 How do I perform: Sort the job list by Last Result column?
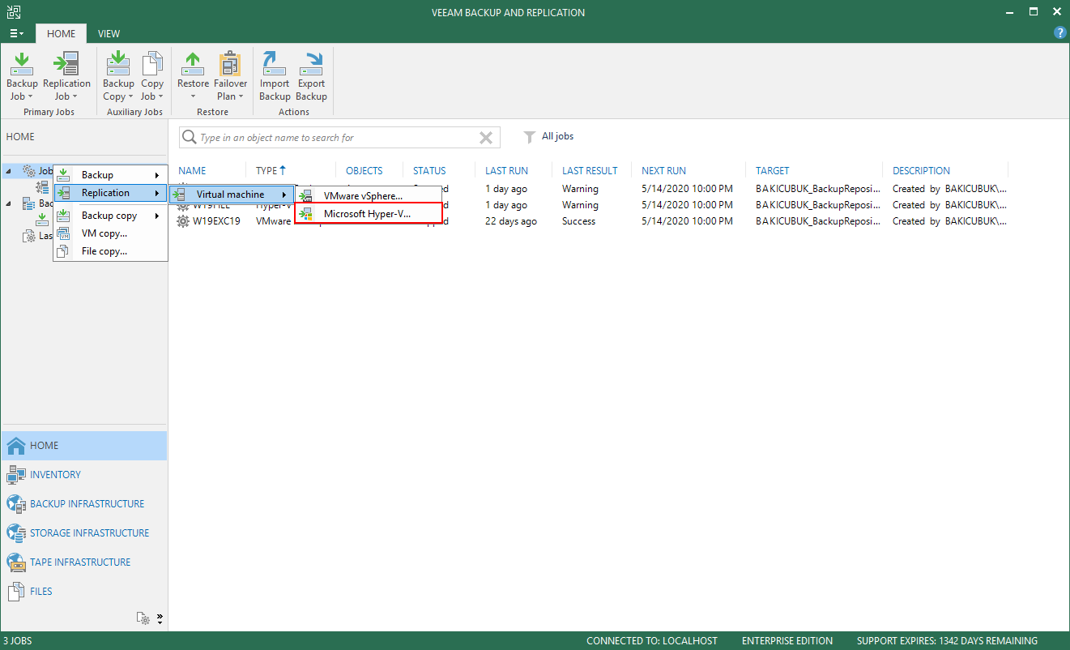pyautogui.click(x=590, y=171)
